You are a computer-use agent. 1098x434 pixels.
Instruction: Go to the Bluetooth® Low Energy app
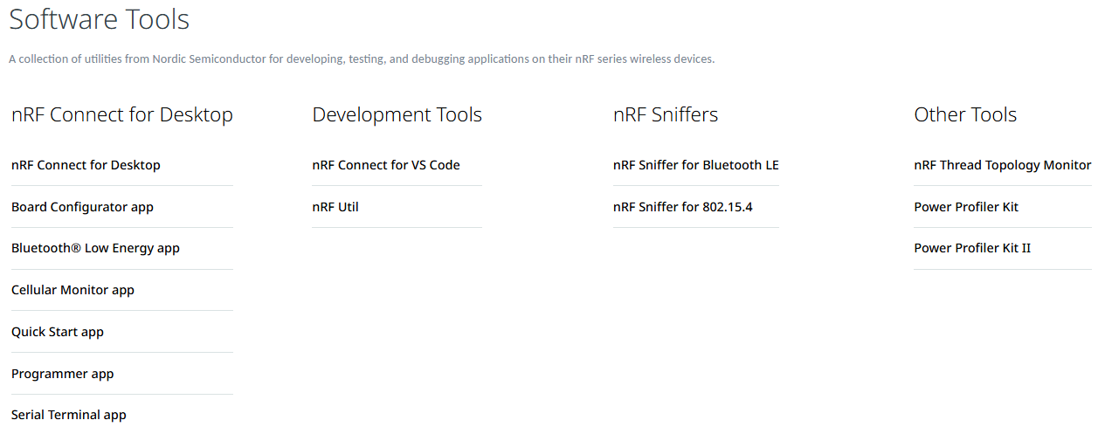[x=95, y=248]
